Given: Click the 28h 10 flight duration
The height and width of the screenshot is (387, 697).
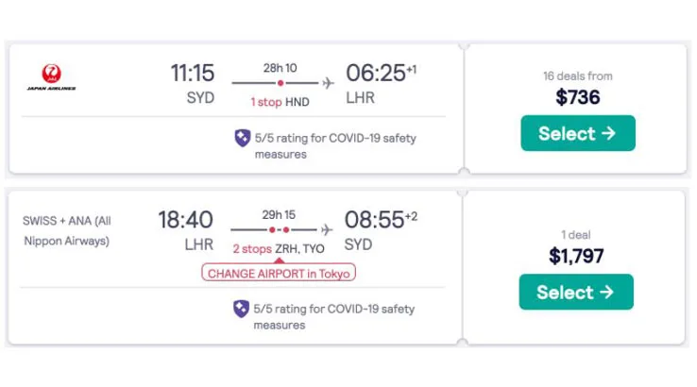Looking at the screenshot, I should [280, 68].
